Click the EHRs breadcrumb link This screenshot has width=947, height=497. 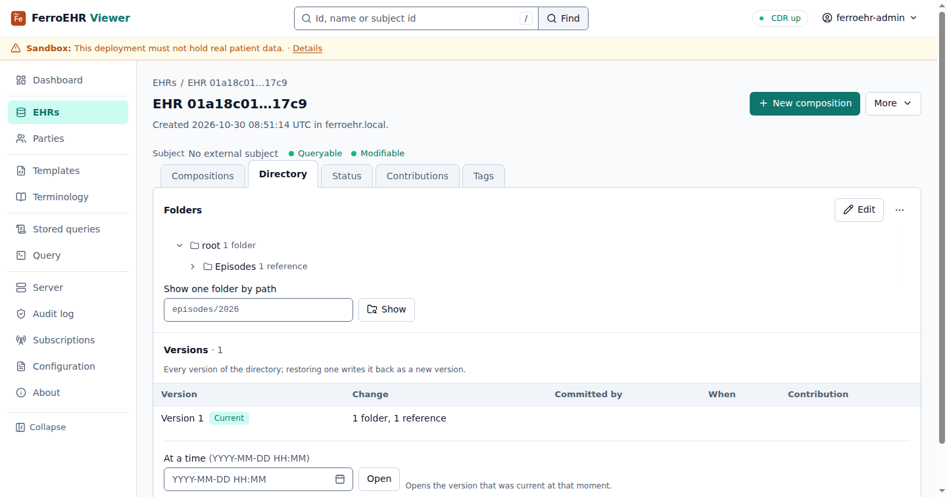click(x=164, y=83)
